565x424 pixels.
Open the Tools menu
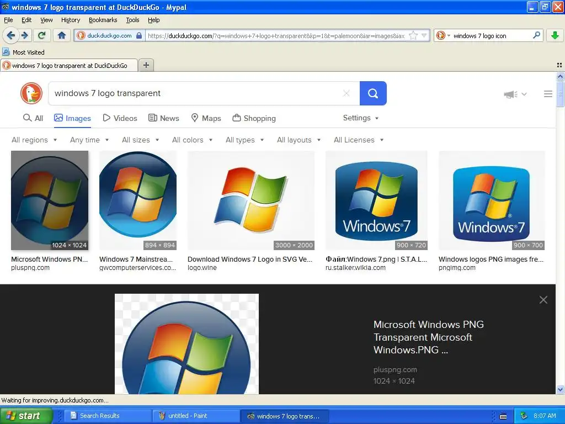[132, 20]
